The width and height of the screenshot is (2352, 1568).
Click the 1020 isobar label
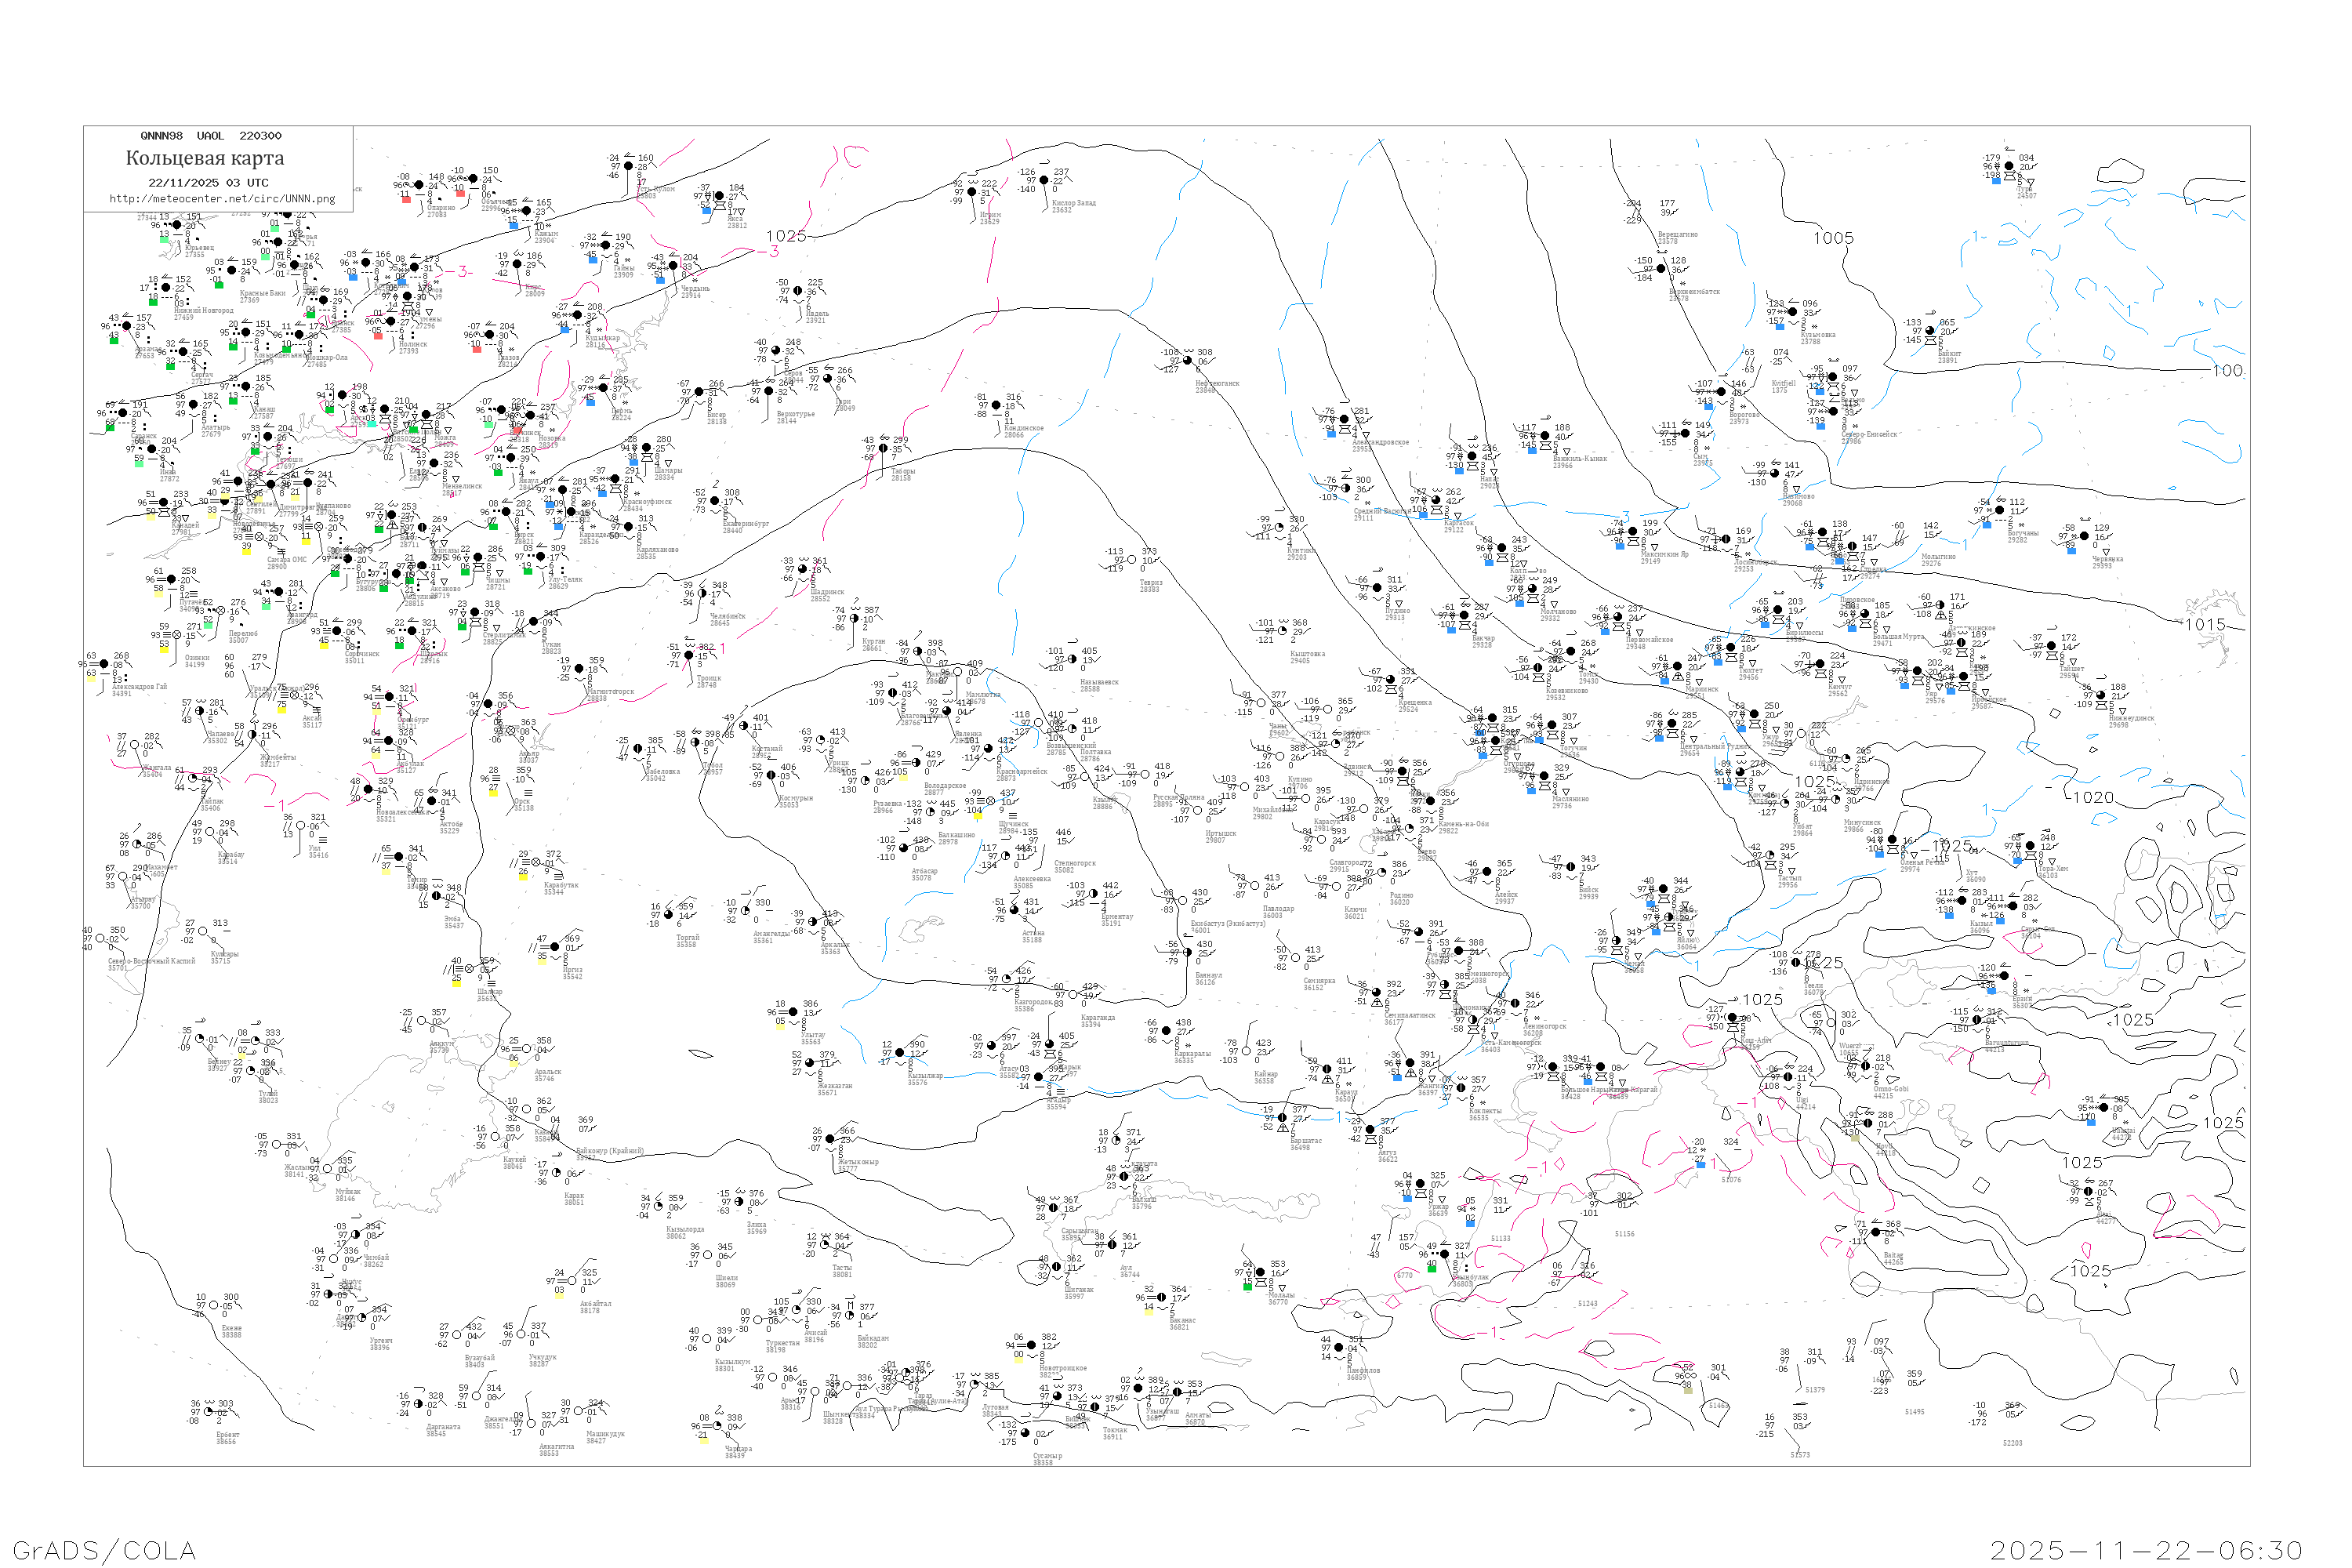coord(2093,797)
